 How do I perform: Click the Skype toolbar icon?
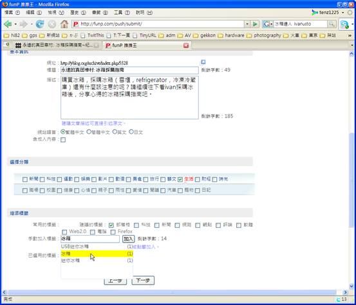(x=344, y=24)
